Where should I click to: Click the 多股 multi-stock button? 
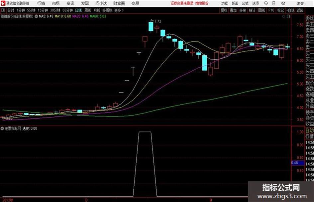pyautogui.click(x=243, y=10)
